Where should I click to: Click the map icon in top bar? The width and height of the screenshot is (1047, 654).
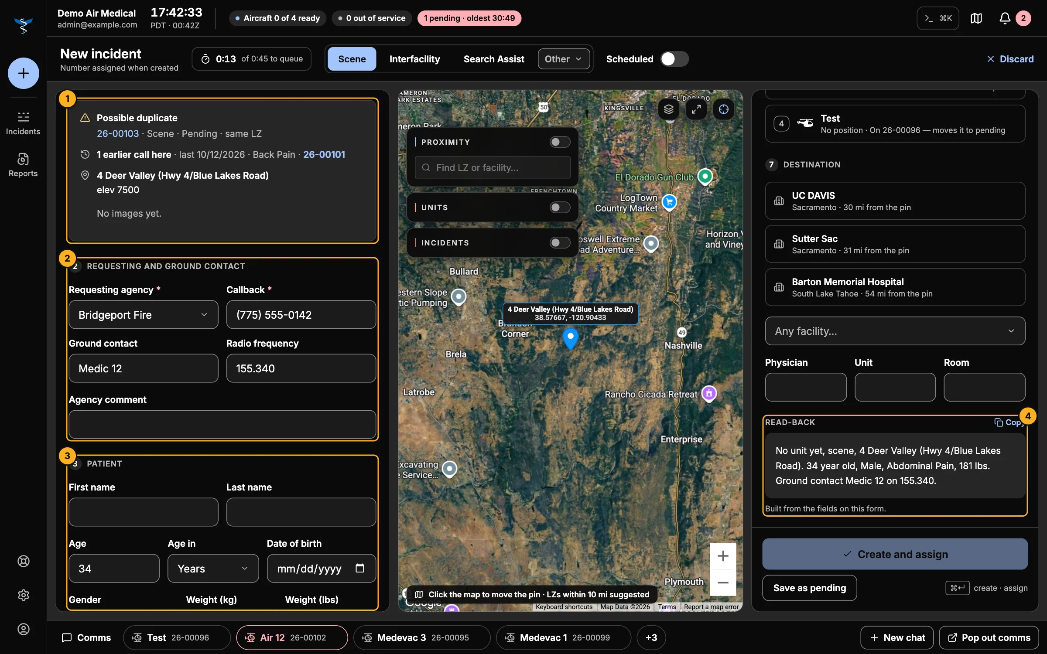click(x=976, y=18)
